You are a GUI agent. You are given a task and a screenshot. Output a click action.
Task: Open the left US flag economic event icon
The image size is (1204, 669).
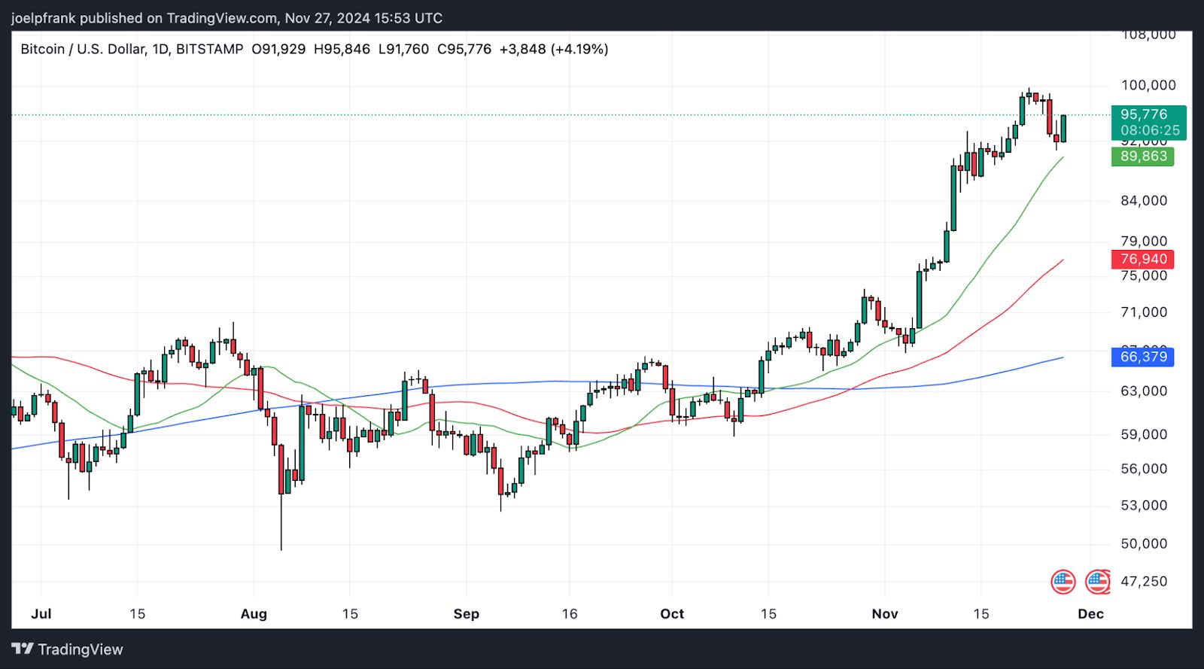pyautogui.click(x=1063, y=582)
